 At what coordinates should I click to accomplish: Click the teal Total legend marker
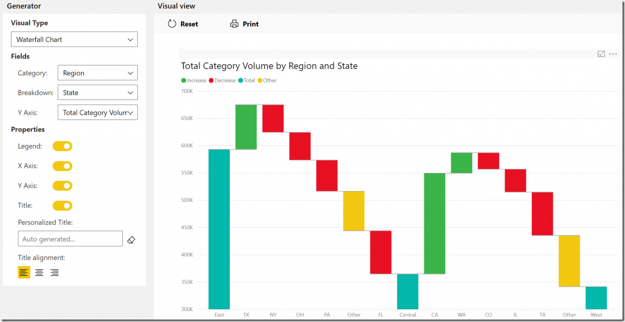tap(241, 80)
